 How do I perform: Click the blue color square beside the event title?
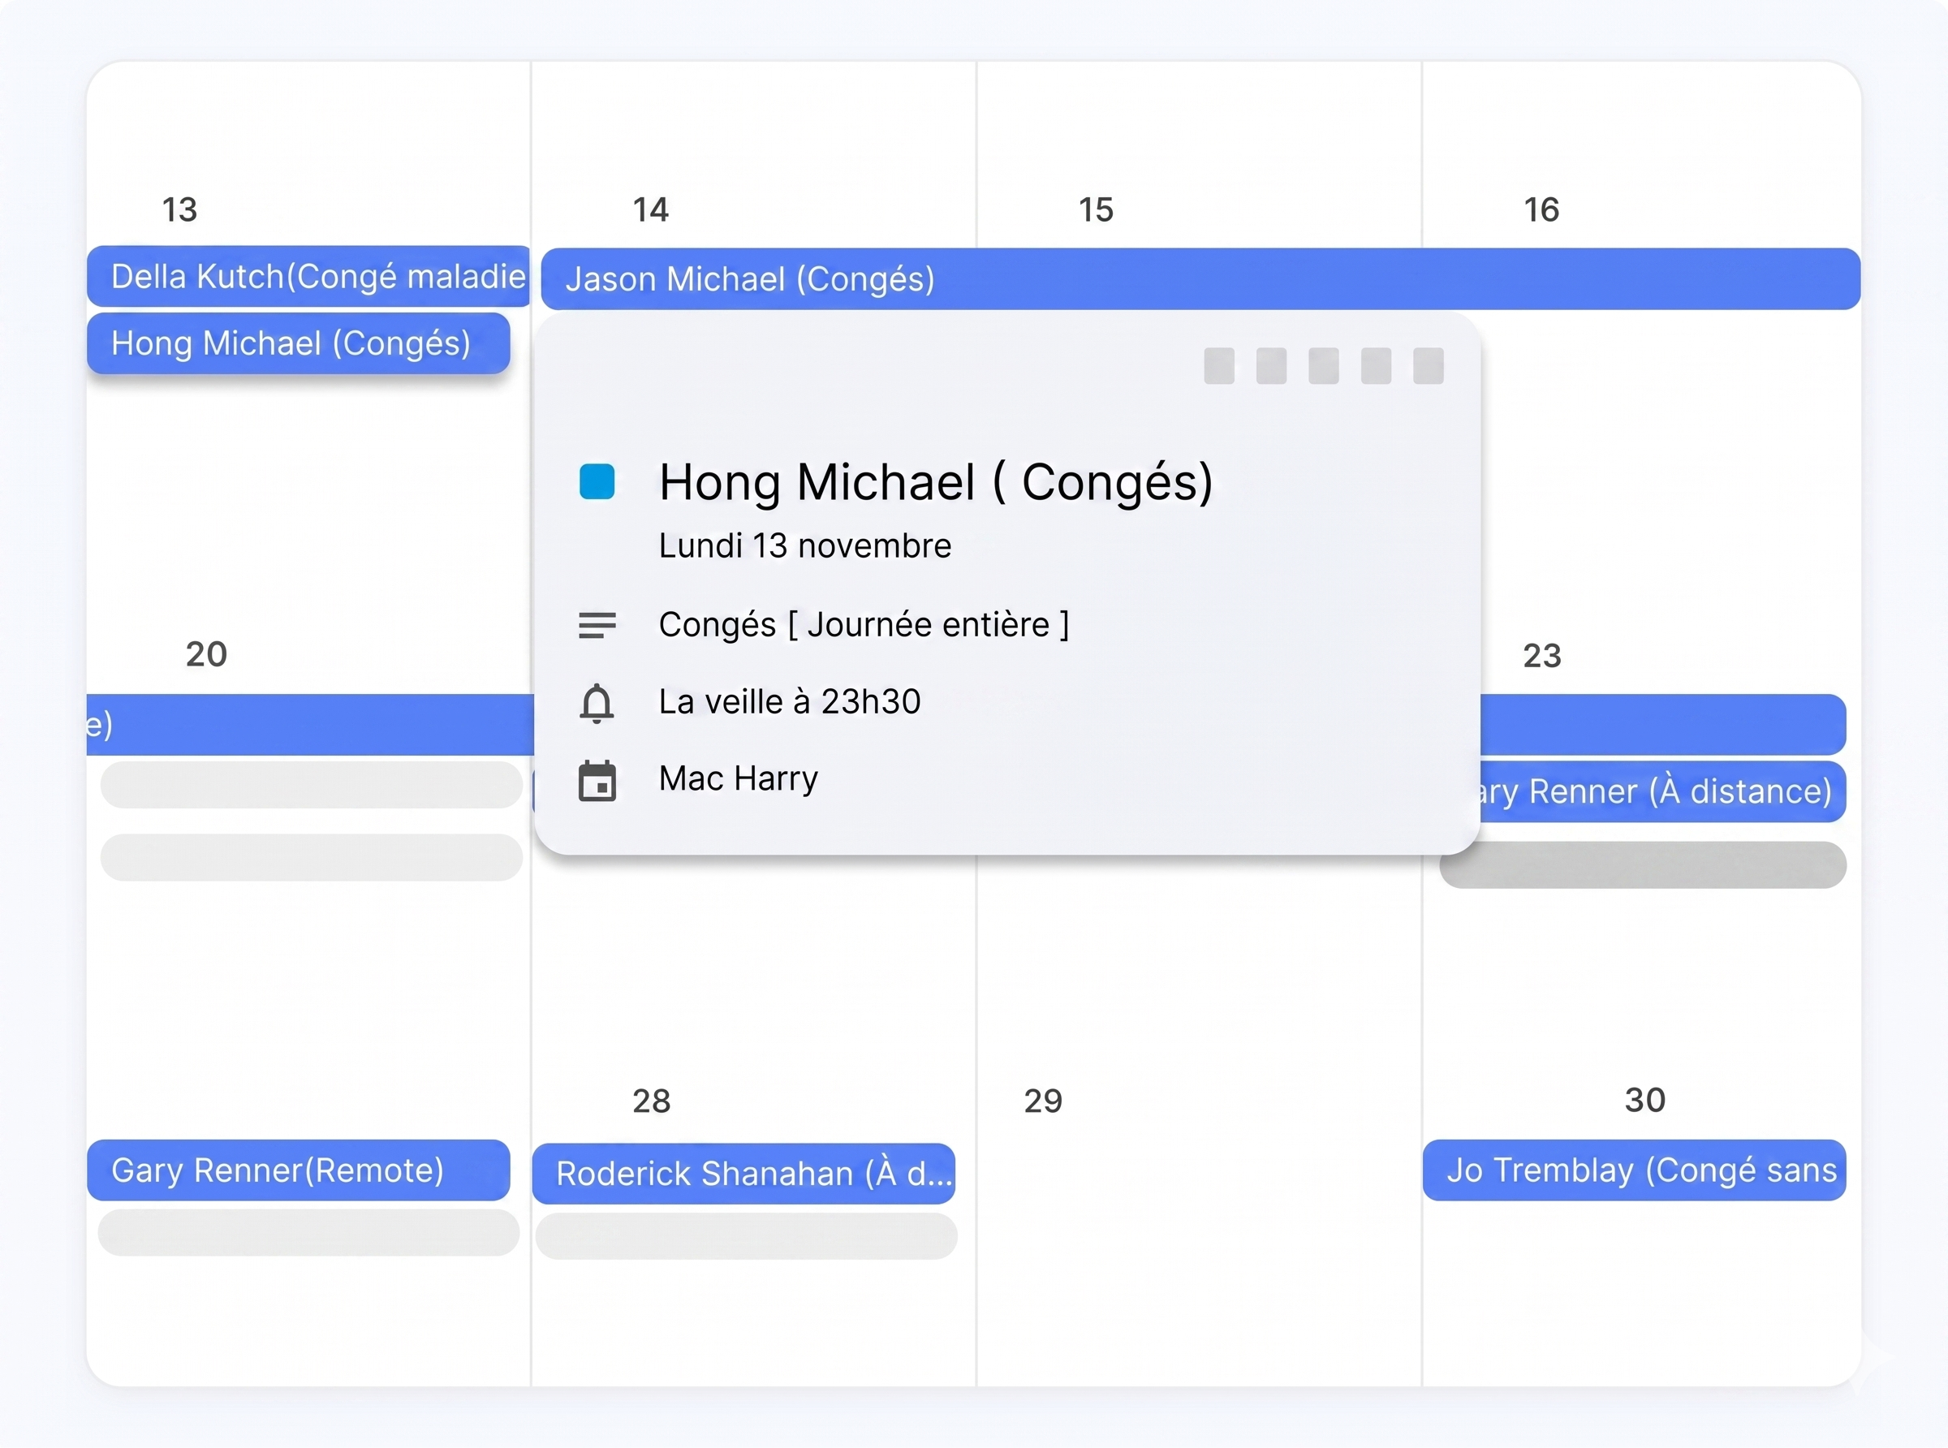tap(597, 481)
